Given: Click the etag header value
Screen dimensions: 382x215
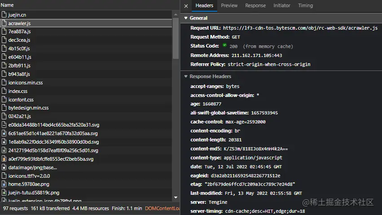Looking at the screenshot, I should point(250,184).
